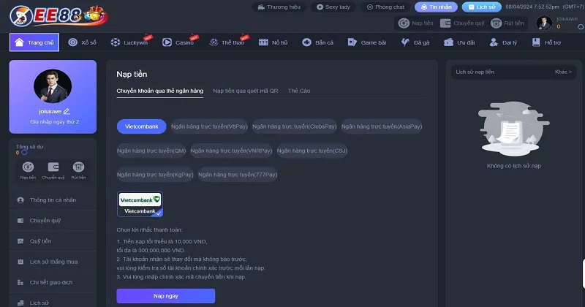This screenshot has width=585, height=307.
Task: Switch to Nạp tiền qua quét mã QR tab
Action: [246, 91]
